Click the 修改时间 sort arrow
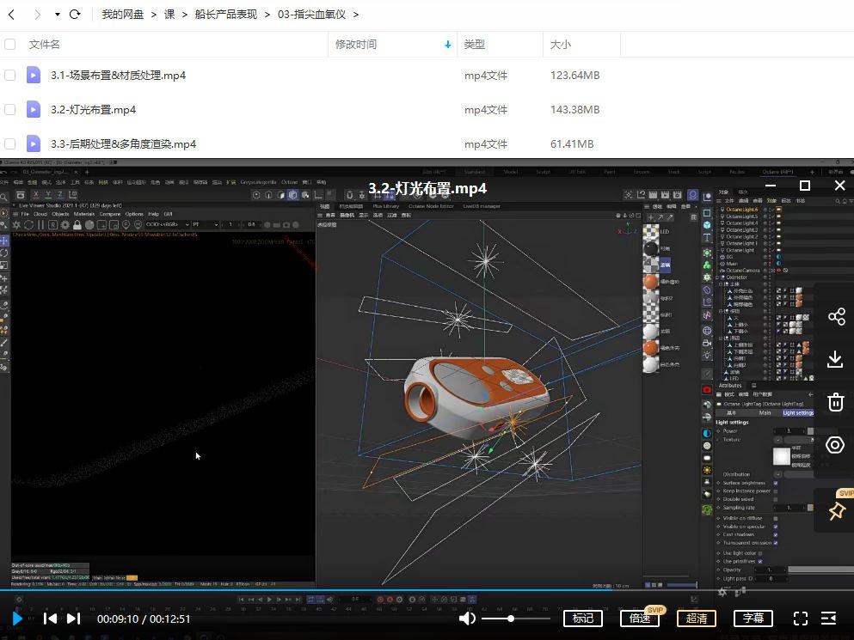The image size is (854, 640). point(446,44)
